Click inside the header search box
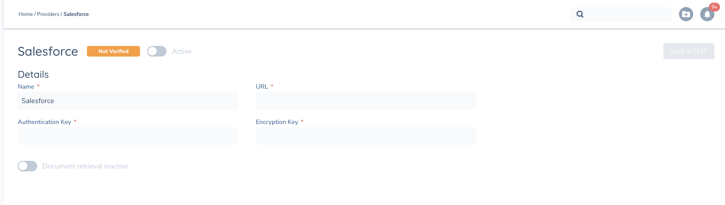The width and height of the screenshot is (725, 205). [x=620, y=14]
